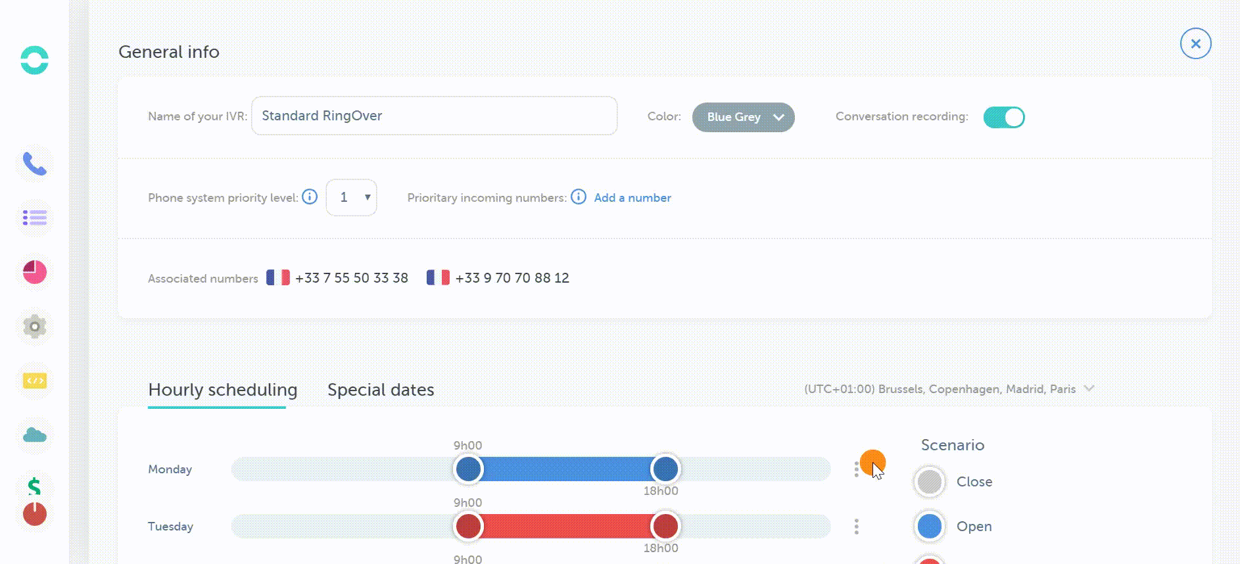Viewport: 1240px width, 564px height.
Task: Open the Blue Grey color dropdown
Action: click(744, 117)
